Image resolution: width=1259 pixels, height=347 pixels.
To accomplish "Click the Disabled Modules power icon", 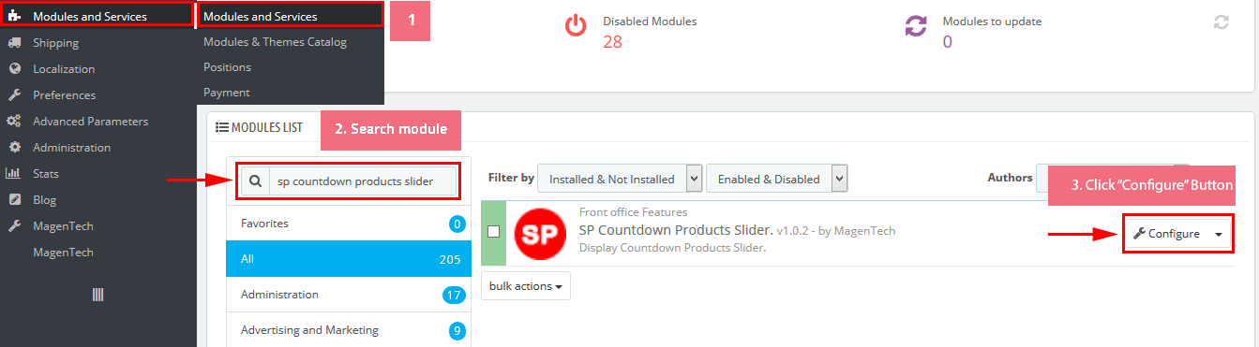I will [576, 27].
